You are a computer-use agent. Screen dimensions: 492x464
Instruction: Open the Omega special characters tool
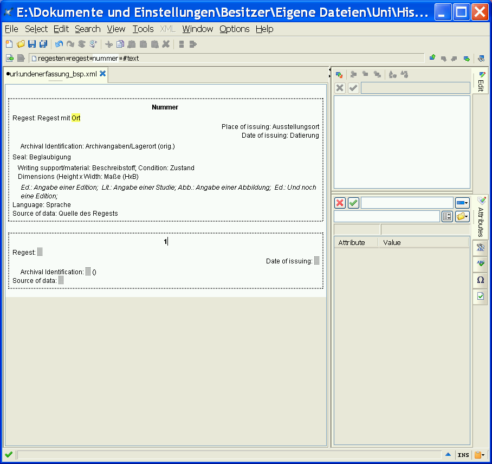point(481,280)
